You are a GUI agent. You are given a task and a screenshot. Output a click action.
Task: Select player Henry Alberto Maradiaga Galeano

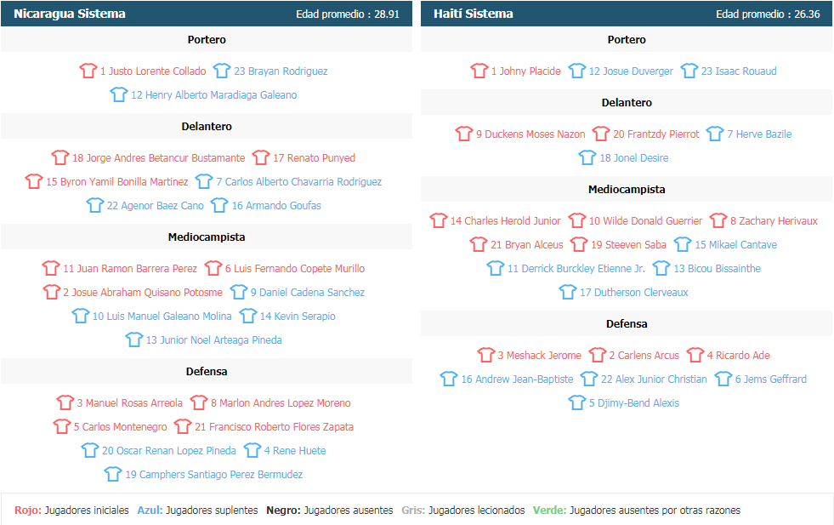[214, 94]
